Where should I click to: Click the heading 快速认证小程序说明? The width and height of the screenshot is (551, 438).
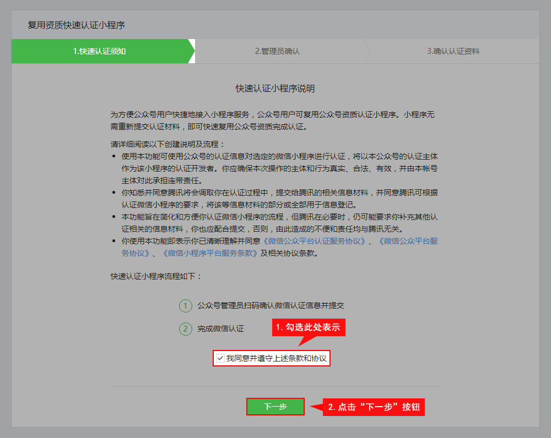point(275,88)
